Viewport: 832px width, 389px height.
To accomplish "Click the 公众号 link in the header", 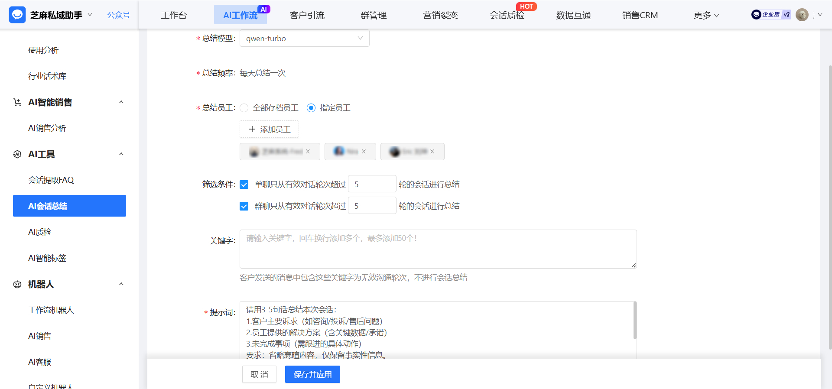I will (x=119, y=15).
